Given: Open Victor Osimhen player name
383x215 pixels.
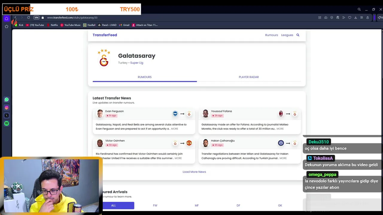Looking at the screenshot, I should point(115,141).
